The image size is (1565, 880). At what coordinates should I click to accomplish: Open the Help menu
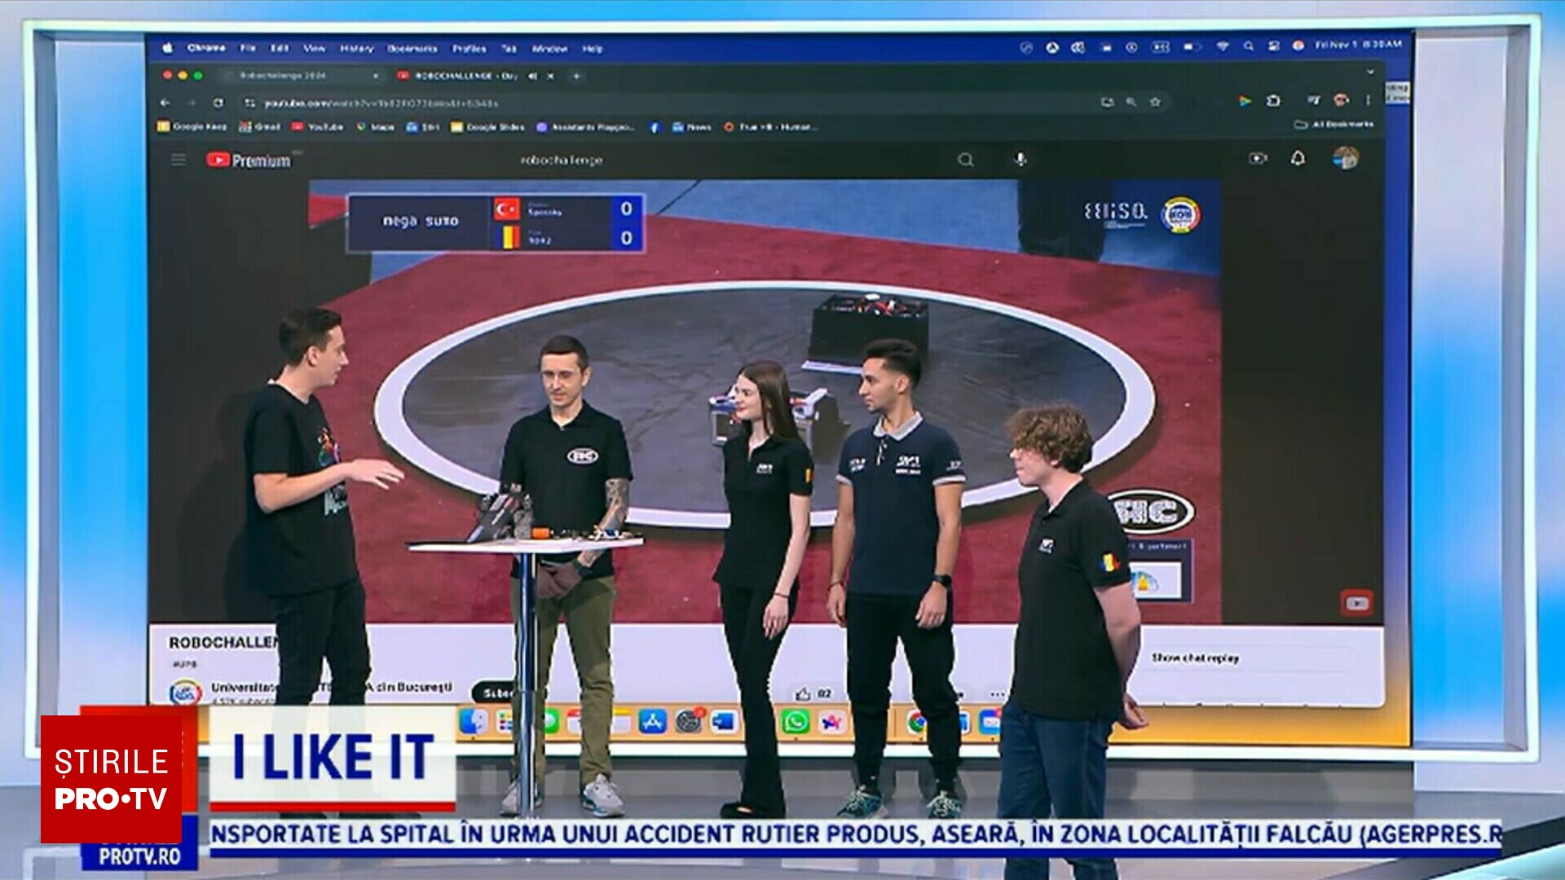click(x=593, y=48)
